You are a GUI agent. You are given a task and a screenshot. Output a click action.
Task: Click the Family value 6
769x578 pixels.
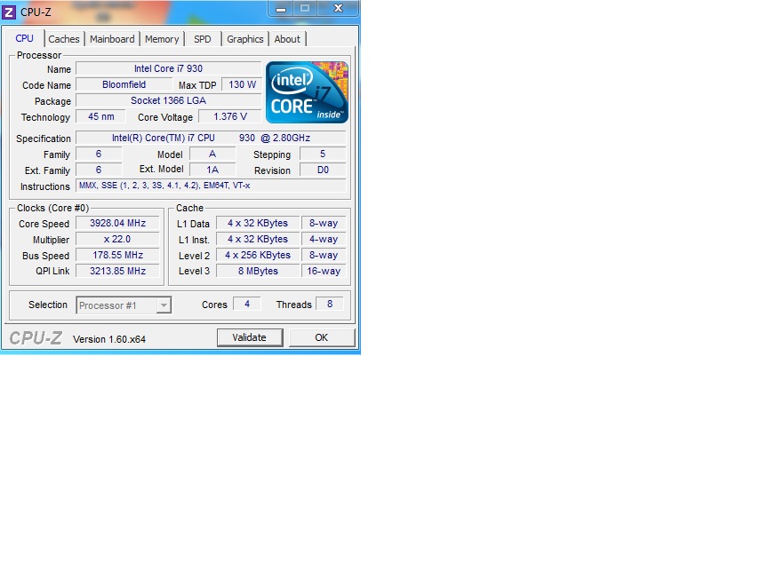point(99,154)
